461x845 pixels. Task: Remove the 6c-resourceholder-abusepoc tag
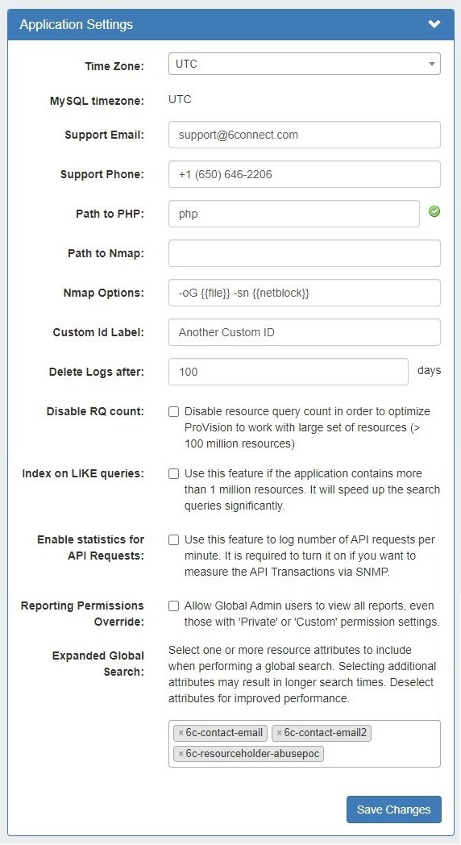(181, 754)
